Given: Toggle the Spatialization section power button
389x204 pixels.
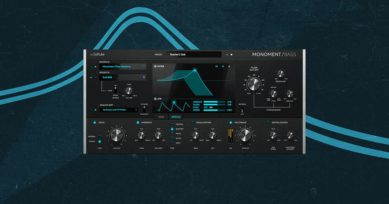Looking at the screenshot, I should pos(268,122).
